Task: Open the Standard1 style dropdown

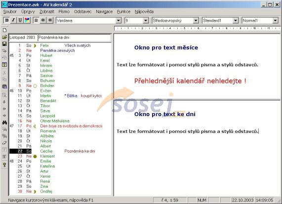Action: [236, 21]
